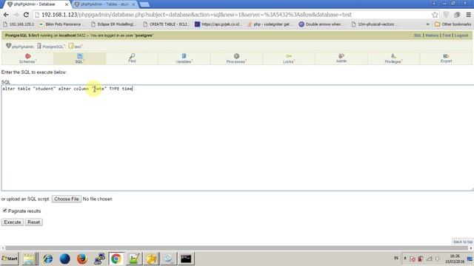Click the back to top link
The image size is (474, 266).
[x=462, y=242]
